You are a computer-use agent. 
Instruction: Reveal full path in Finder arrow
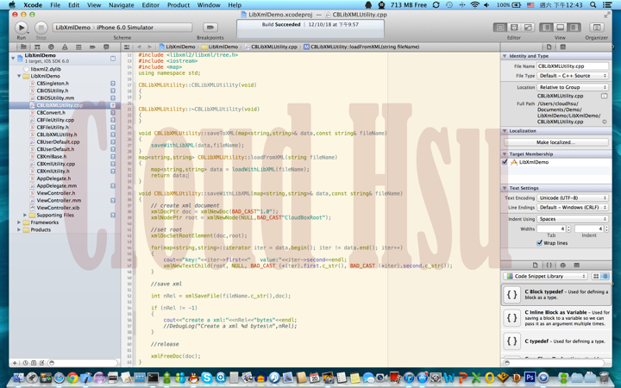point(605,122)
